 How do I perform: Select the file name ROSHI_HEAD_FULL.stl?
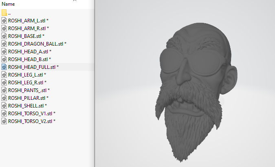33,67
